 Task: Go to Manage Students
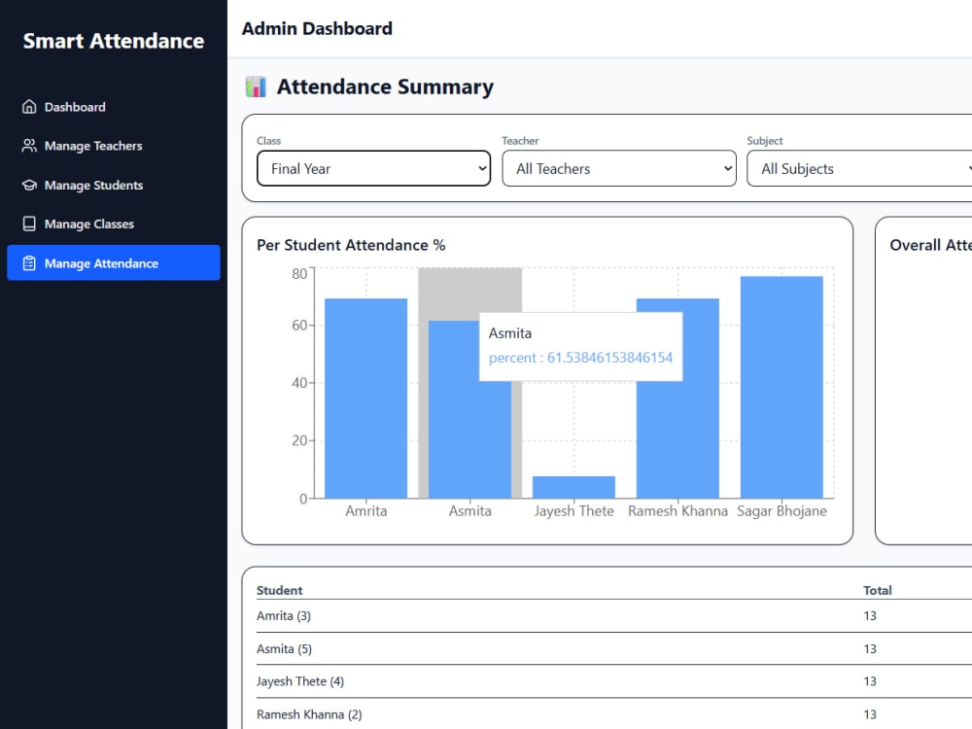114,185
